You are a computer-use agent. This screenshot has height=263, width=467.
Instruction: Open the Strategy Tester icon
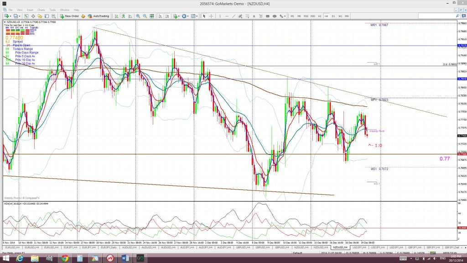pos(54,16)
